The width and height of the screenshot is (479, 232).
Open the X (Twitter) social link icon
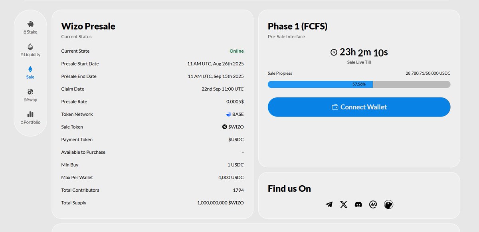click(344, 204)
